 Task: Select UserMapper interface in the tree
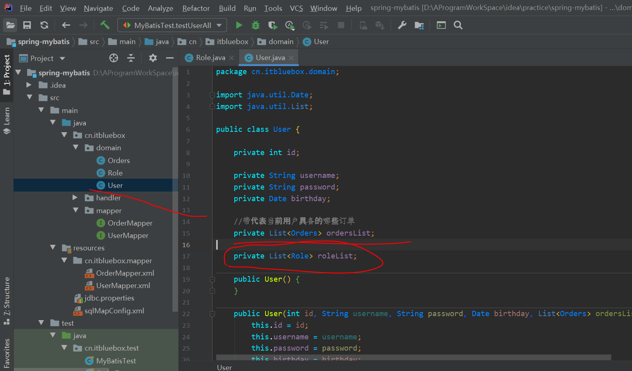pos(123,235)
